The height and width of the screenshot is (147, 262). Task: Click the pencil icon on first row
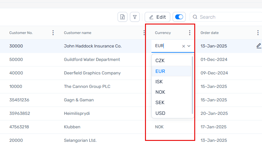pos(259,46)
